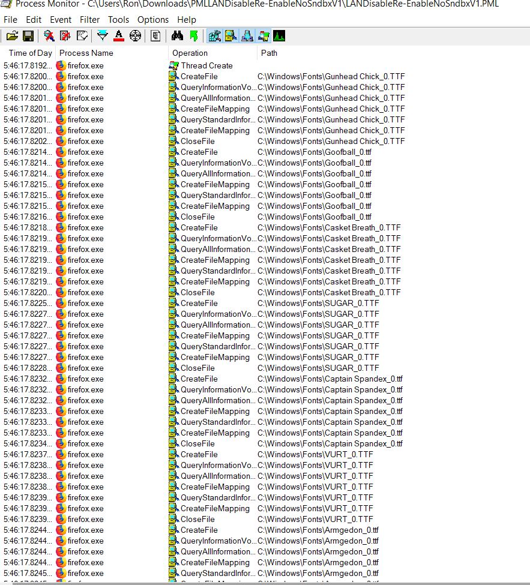The width and height of the screenshot is (530, 585).
Task: Open the Highlight dialog red A icon
Action: point(119,36)
